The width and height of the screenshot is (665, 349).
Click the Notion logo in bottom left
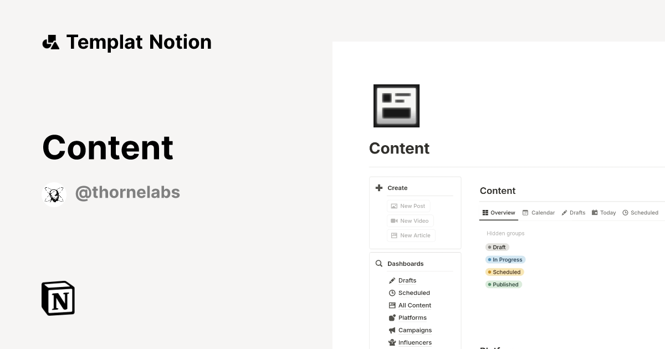(58, 298)
